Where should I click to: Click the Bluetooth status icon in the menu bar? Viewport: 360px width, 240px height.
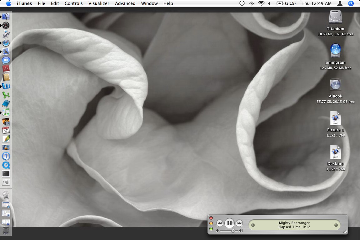click(x=252, y=3)
